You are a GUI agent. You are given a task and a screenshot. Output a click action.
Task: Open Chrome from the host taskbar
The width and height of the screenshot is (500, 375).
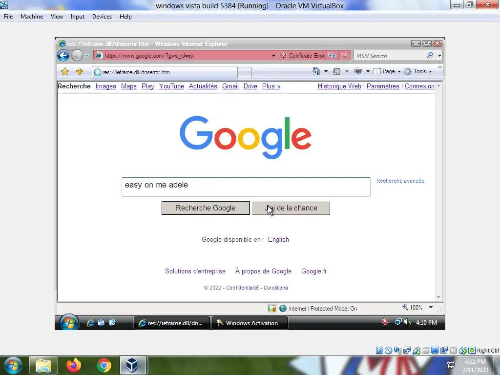click(x=104, y=365)
